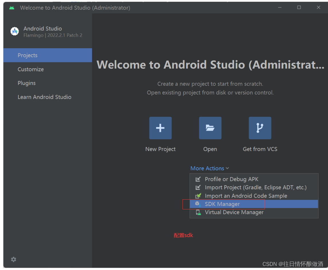Click the Android Studio product name
This screenshot has width=328, height=270.
pos(43,28)
